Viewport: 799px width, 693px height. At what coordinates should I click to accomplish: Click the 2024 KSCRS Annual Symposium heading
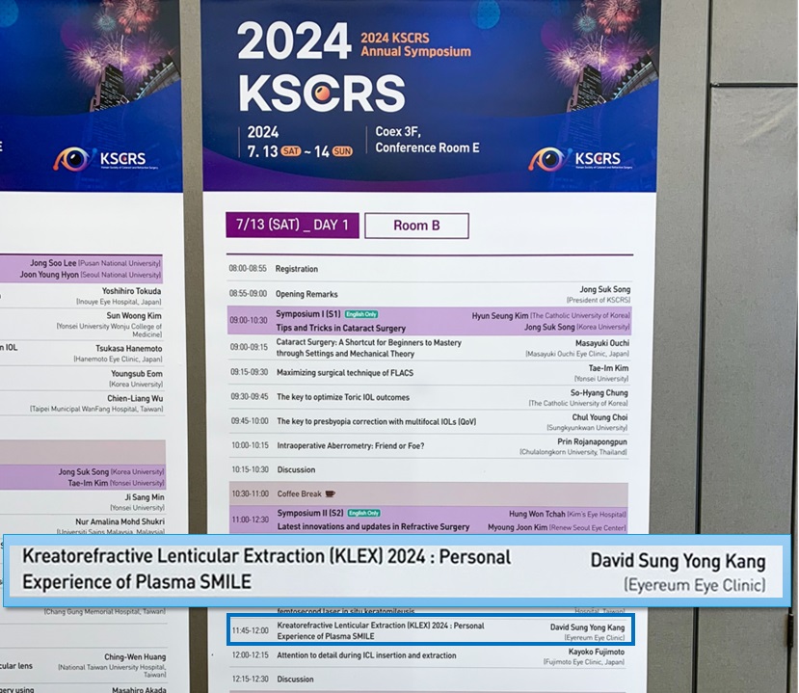[x=415, y=44]
